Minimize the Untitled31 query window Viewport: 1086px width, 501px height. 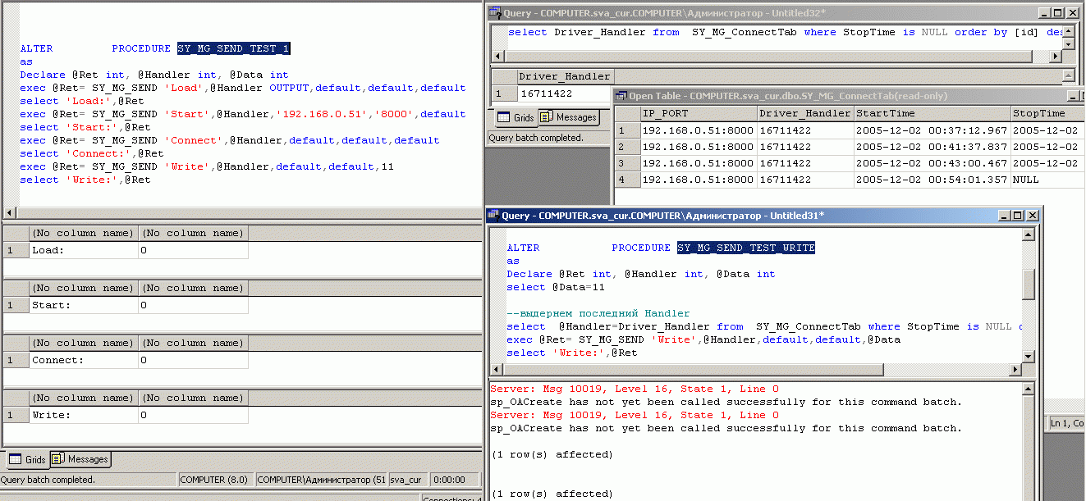click(x=1005, y=216)
